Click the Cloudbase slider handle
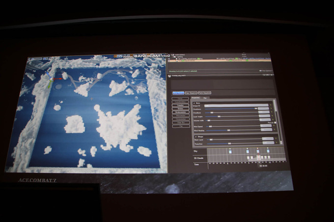 pyautogui.click(x=212, y=113)
